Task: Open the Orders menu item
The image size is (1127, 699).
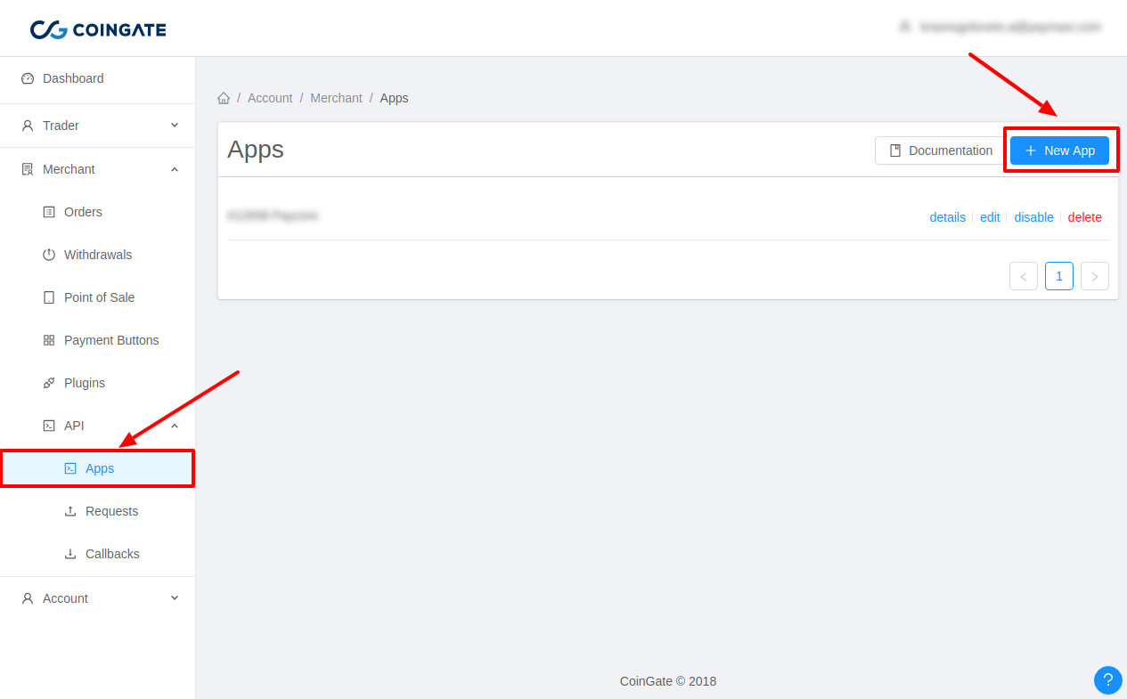Action: pos(97,212)
